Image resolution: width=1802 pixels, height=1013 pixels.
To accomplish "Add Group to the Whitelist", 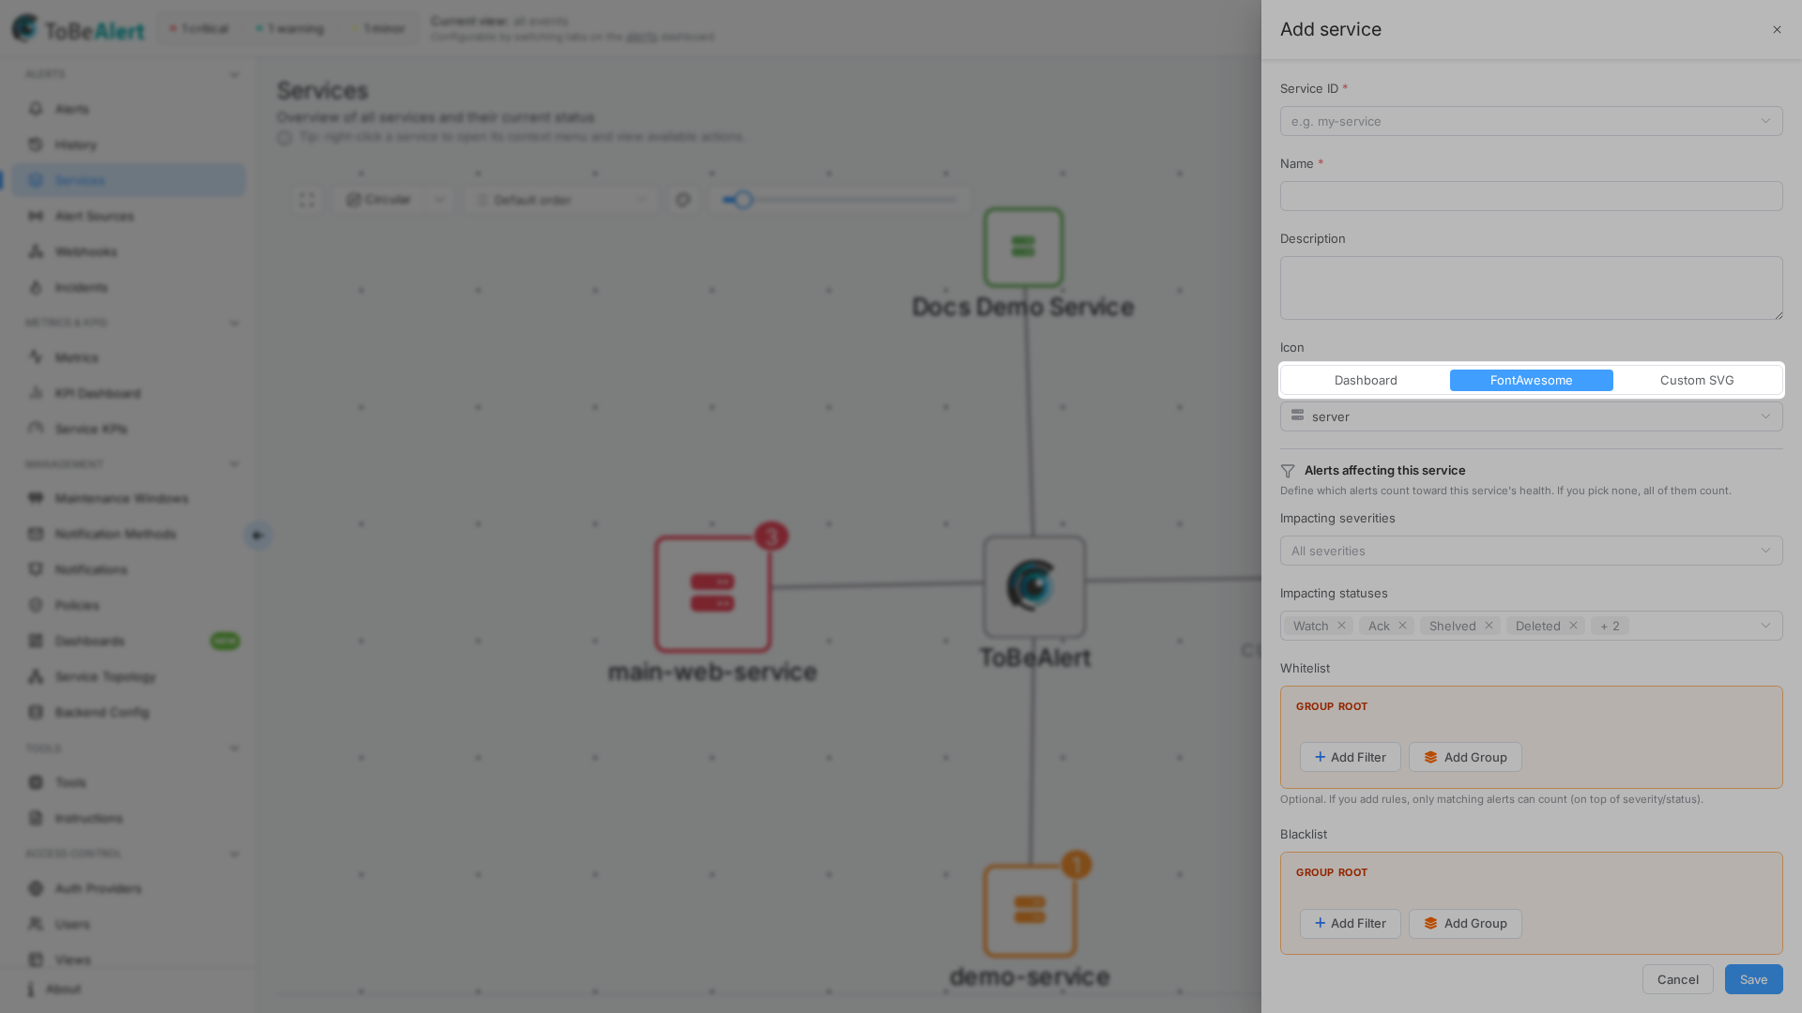I will [1464, 757].
